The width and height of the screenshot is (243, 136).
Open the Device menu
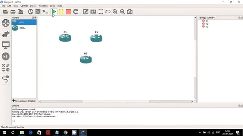(33, 6)
